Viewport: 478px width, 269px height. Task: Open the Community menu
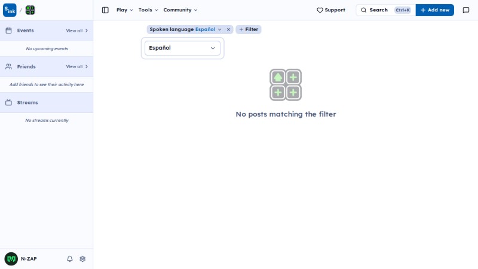coord(180,10)
